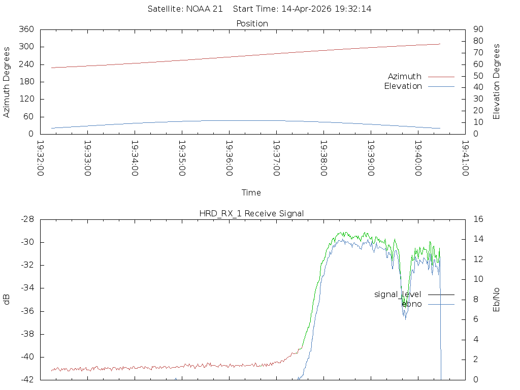
Task: Click the Azimuth Degrees axis label
Action: point(7,82)
